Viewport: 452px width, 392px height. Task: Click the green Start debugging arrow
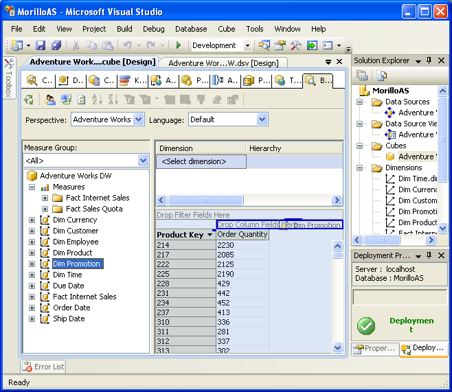point(179,45)
